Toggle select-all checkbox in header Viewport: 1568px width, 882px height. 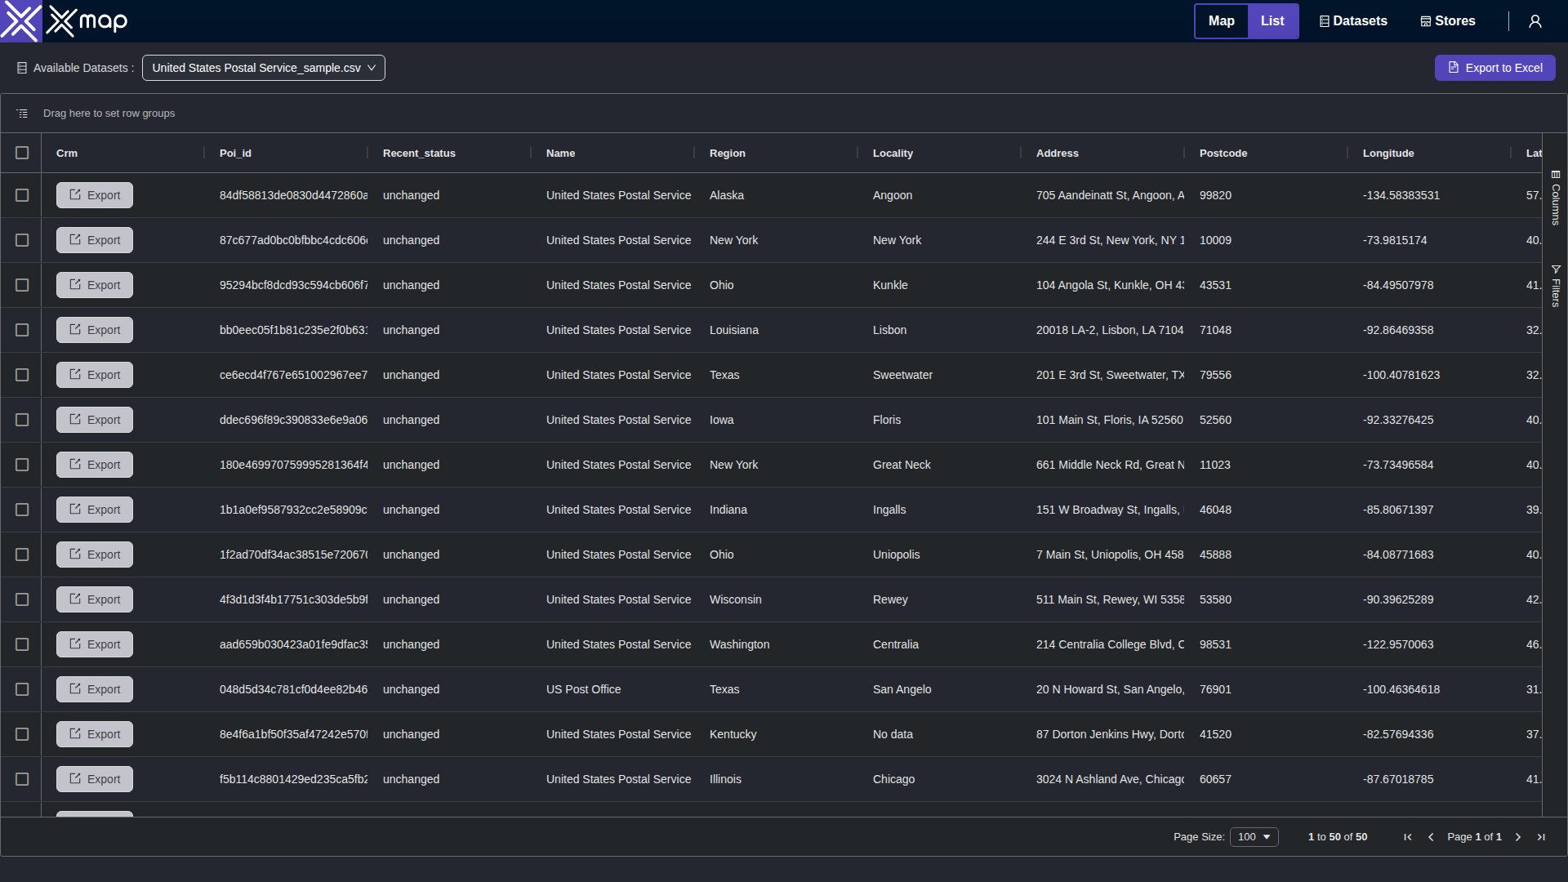(x=22, y=153)
